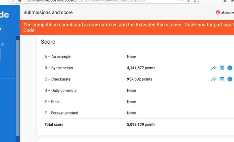Click the Hash Code logo in sidebar
The image size is (234, 142).
(4, 14)
